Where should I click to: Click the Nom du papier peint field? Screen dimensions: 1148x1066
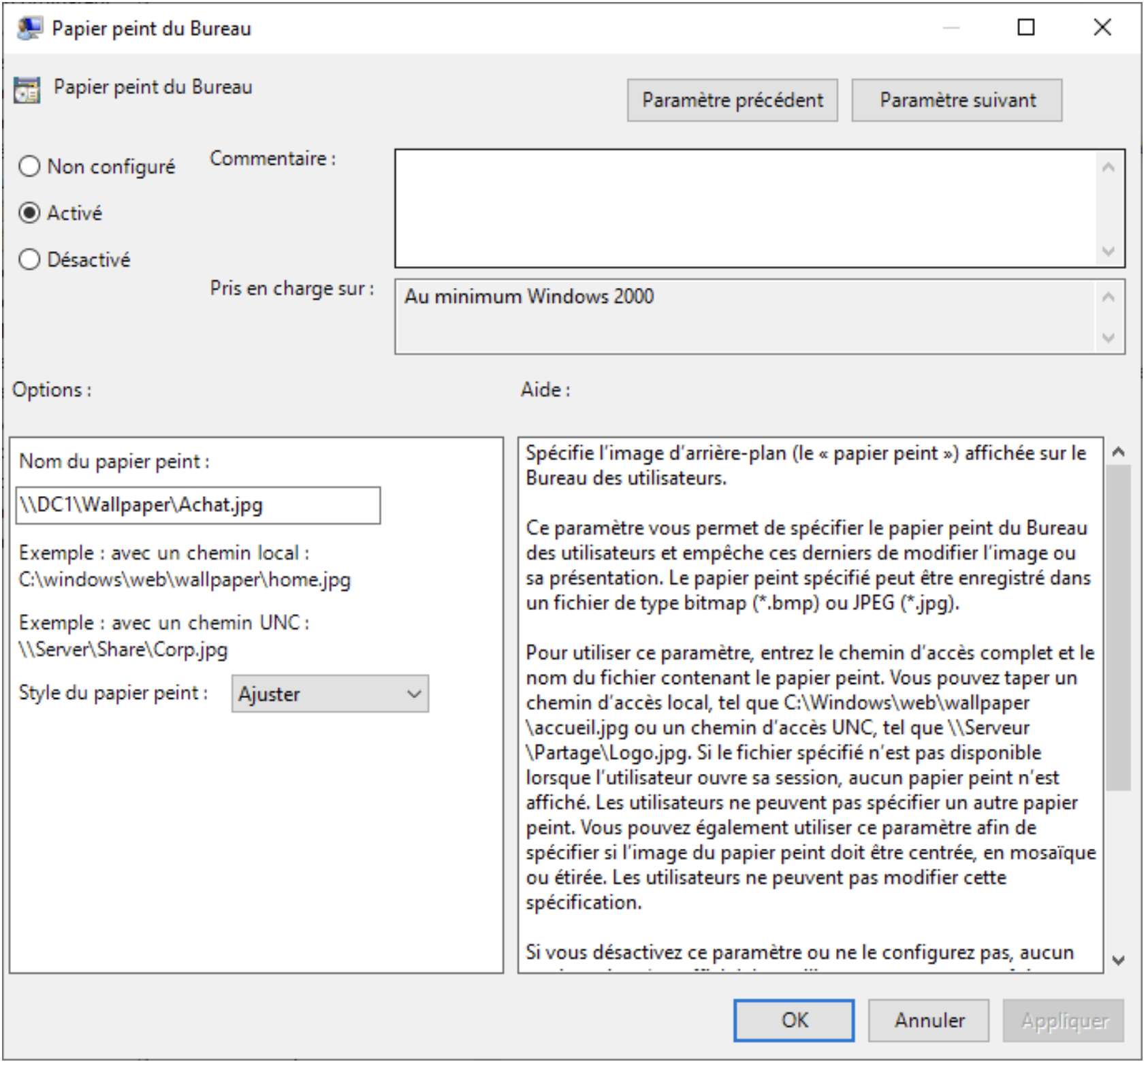[198, 506]
